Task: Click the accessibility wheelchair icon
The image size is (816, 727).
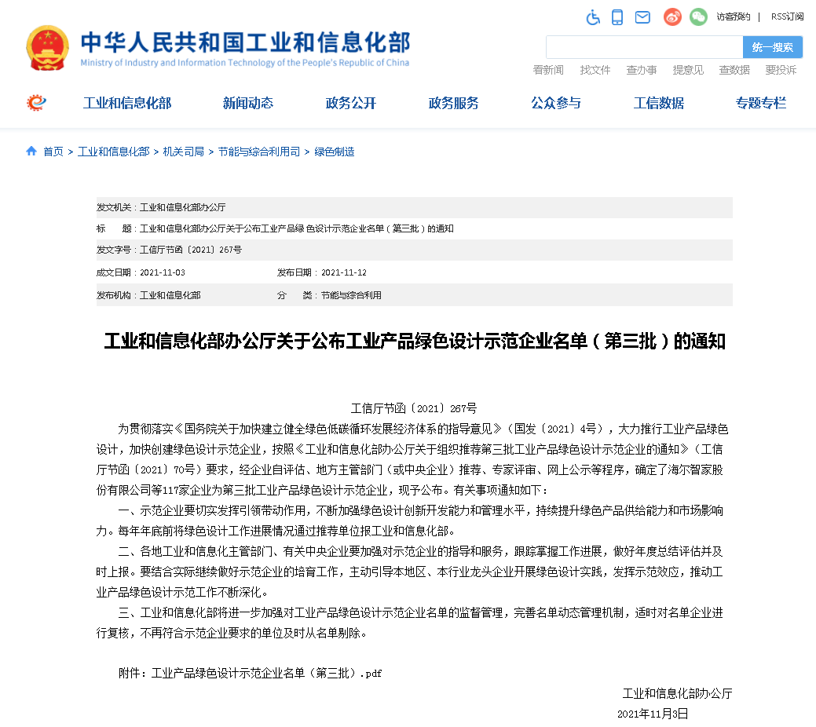Action: (594, 16)
